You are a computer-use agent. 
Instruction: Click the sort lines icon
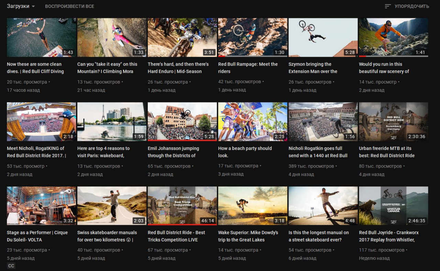(388, 6)
